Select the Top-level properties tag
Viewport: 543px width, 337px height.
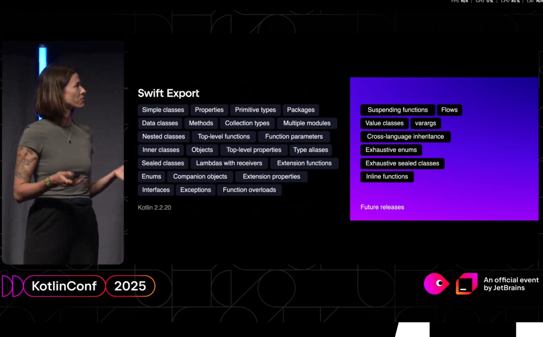click(254, 150)
